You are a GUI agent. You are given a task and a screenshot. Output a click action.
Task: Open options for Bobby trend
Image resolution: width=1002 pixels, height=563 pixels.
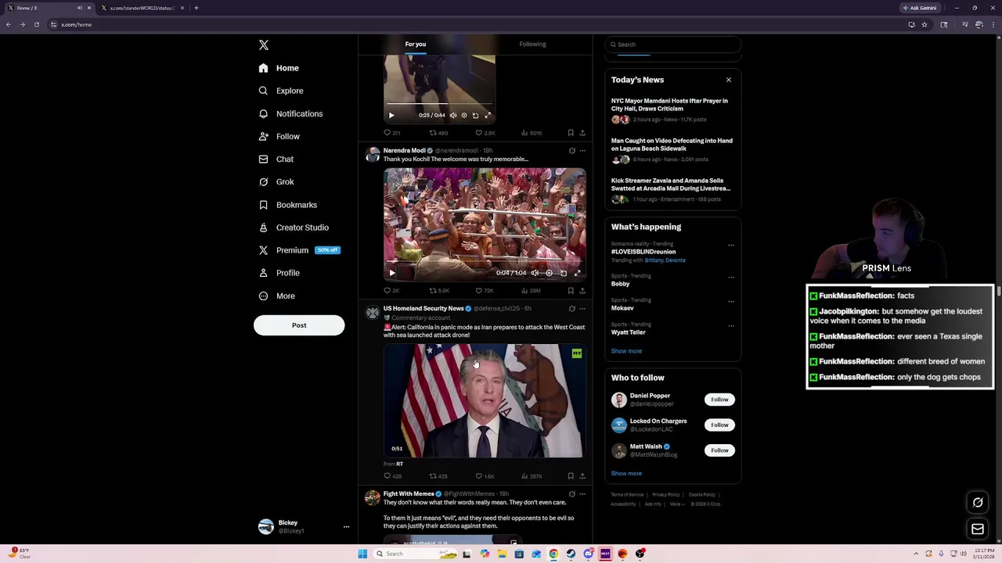[x=731, y=277]
